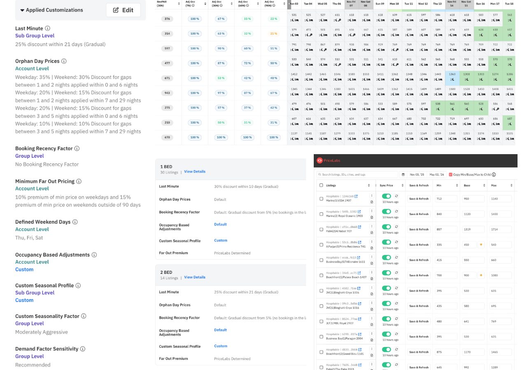Open the calendar date picker icon
This screenshot has width=527, height=370.
point(403,174)
